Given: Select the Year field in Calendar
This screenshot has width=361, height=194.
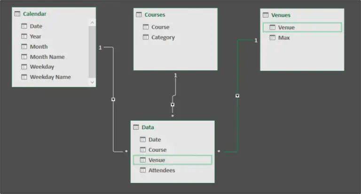Looking at the screenshot, I should point(36,37).
